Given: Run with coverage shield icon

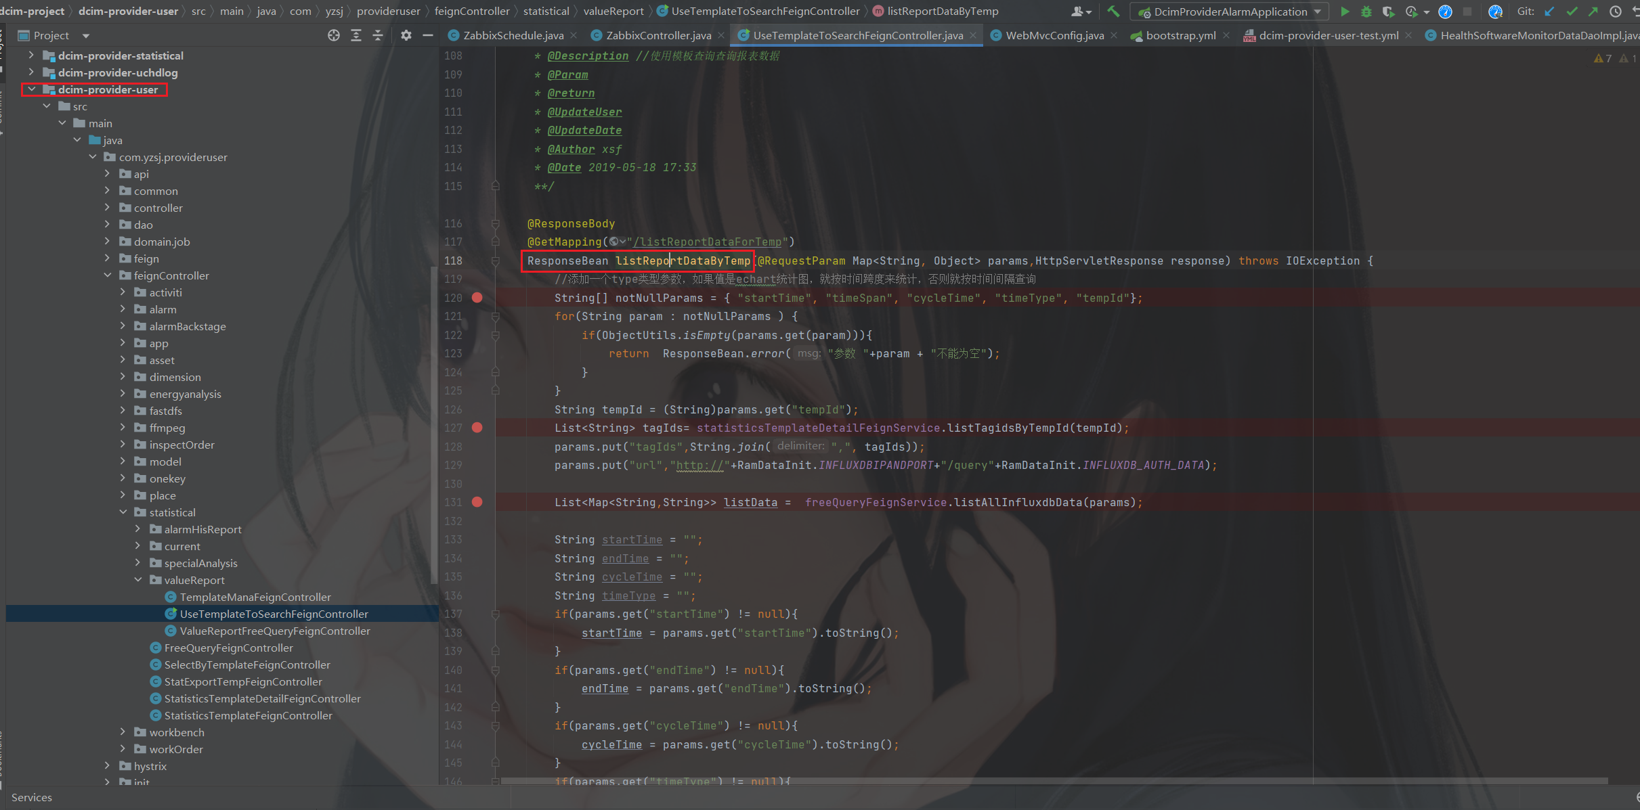Looking at the screenshot, I should click(x=1388, y=12).
